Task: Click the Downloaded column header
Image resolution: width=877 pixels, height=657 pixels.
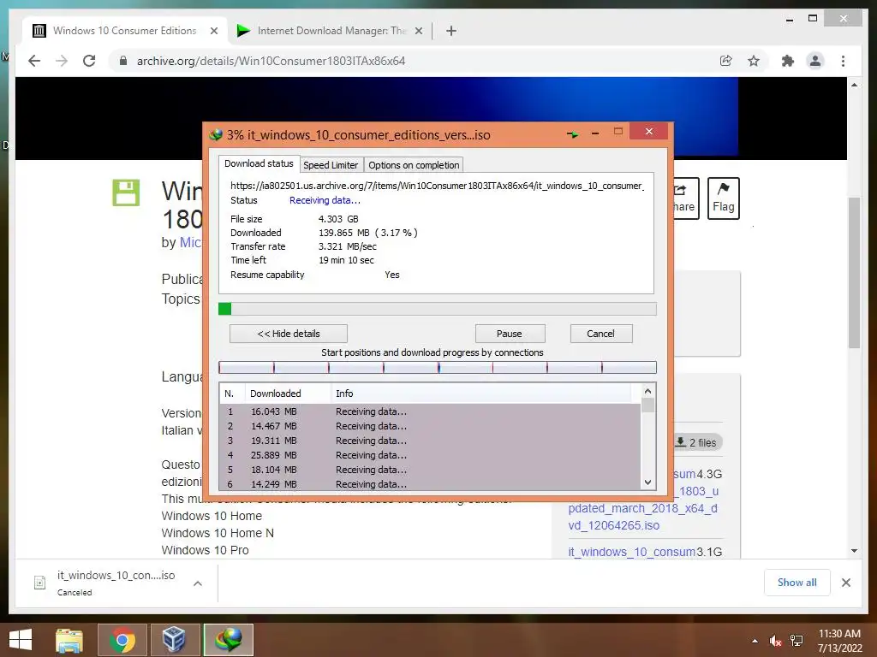Action: point(288,394)
